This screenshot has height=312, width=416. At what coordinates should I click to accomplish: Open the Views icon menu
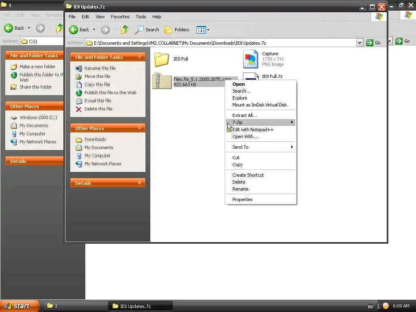tap(201, 30)
